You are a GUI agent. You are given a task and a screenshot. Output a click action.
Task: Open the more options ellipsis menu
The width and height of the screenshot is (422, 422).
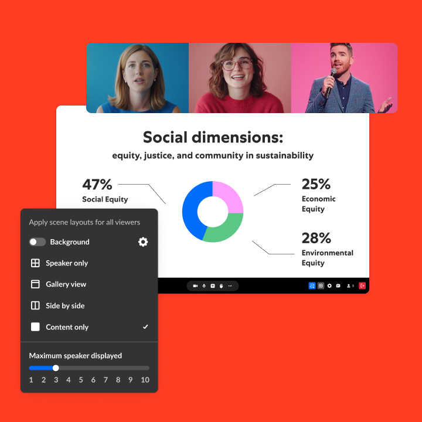coord(230,286)
